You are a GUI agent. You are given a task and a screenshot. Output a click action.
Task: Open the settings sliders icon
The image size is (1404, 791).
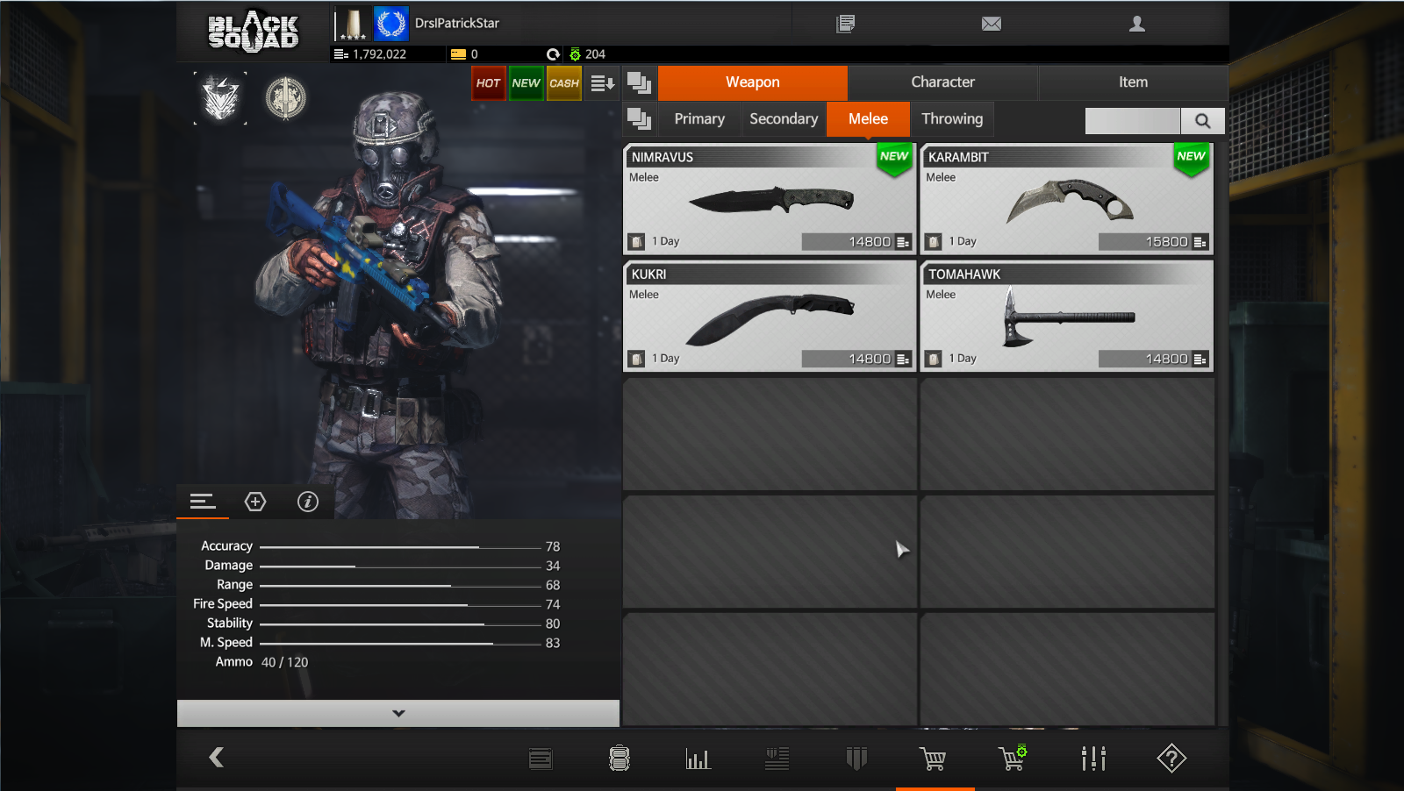pyautogui.click(x=1093, y=759)
